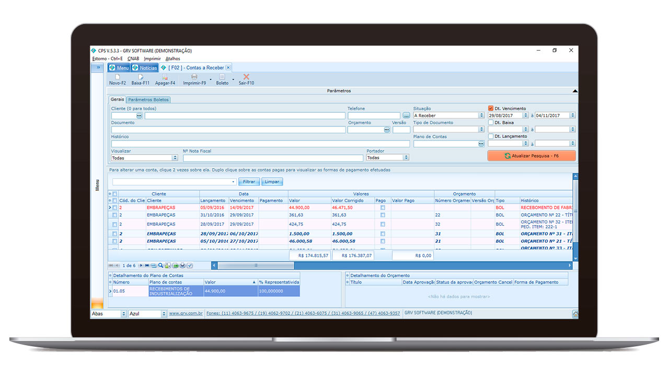Open the Imprimir-F9 dropdown arrow
The height and width of the screenshot is (376, 669).
coord(211,80)
